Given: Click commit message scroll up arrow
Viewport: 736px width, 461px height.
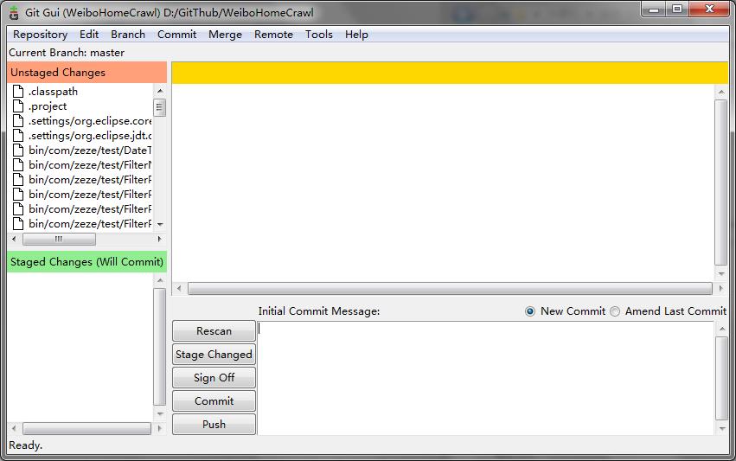Looking at the screenshot, I should 721,329.
